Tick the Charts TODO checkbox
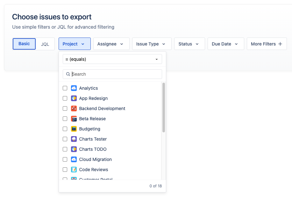This screenshot has width=292, height=202. click(65, 149)
